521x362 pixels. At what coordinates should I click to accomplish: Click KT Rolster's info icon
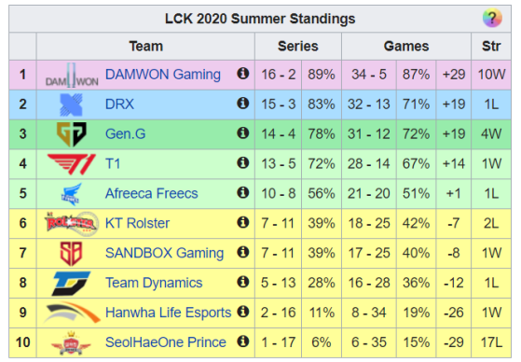(243, 222)
